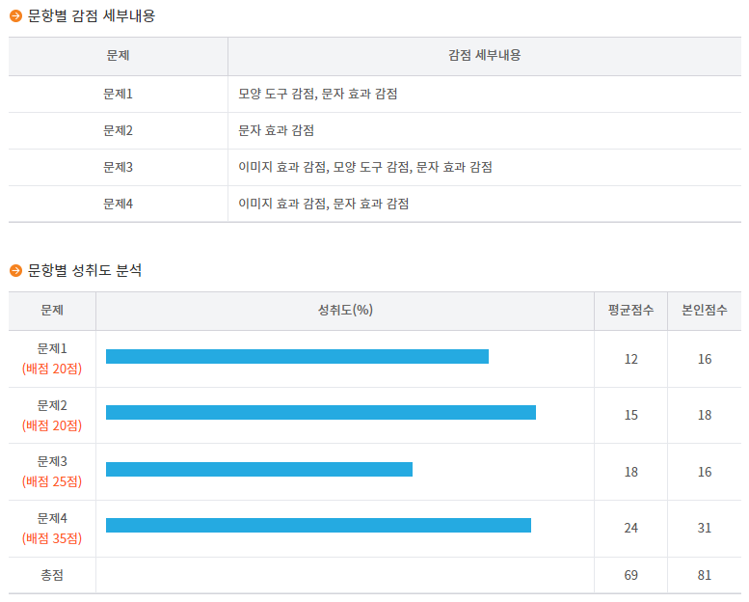The image size is (749, 602).
Task: Click the orange arrow icon beside 문항별 성취도 분석
Action: pyautogui.click(x=15, y=271)
